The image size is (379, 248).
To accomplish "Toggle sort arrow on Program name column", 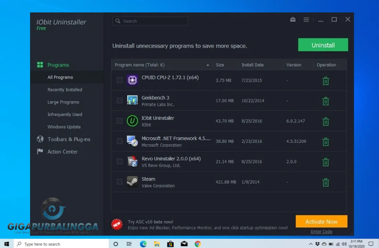I will pyautogui.click(x=208, y=65).
